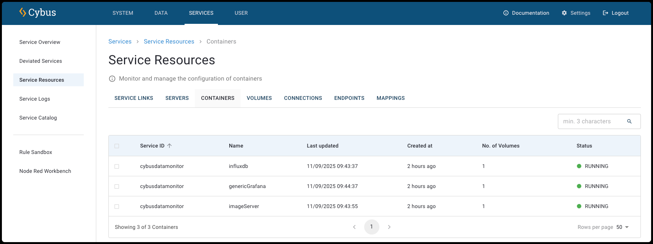
Task: Click page number 1 button
Action: click(x=371, y=227)
